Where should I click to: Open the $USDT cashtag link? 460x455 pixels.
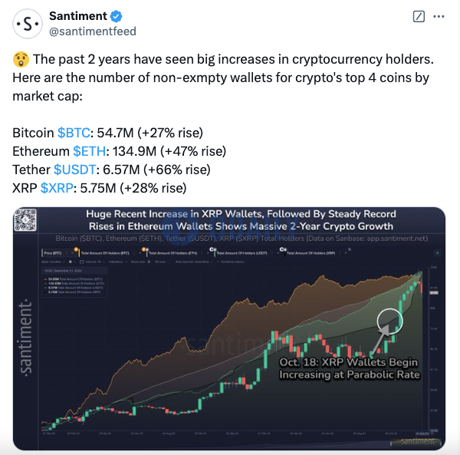click(75, 170)
